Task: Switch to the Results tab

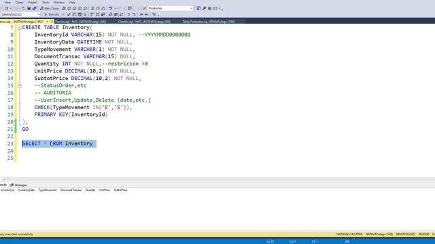Action: 3,184
